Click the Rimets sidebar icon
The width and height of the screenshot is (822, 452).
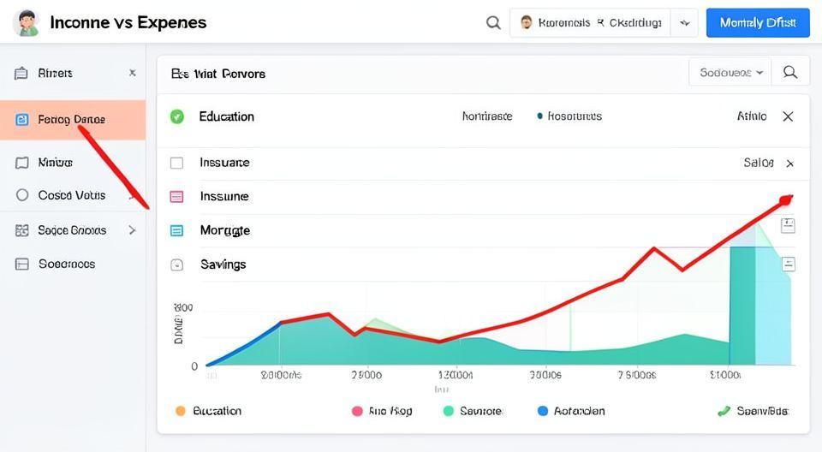(21, 74)
